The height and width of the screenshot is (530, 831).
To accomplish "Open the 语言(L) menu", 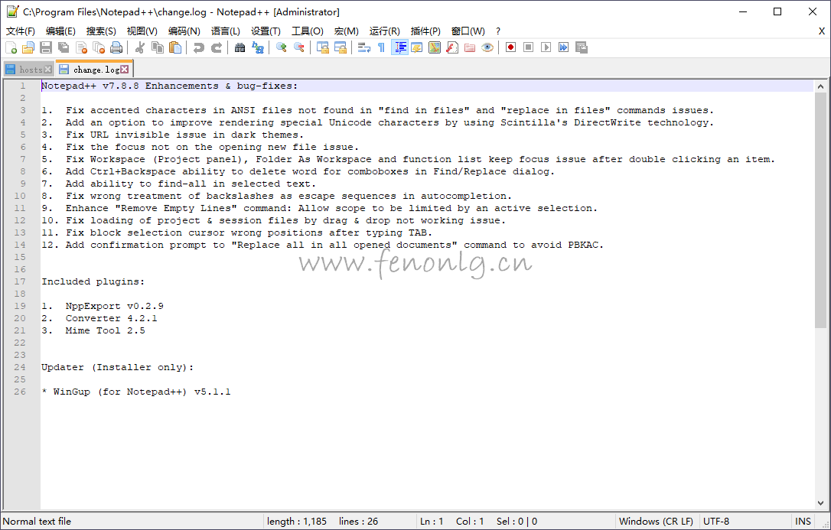I will pyautogui.click(x=225, y=31).
